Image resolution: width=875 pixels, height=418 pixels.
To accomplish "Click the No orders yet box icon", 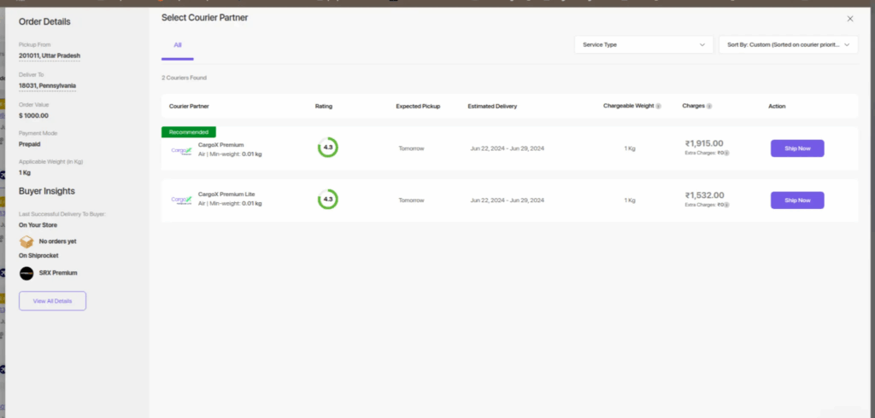I will 26,241.
